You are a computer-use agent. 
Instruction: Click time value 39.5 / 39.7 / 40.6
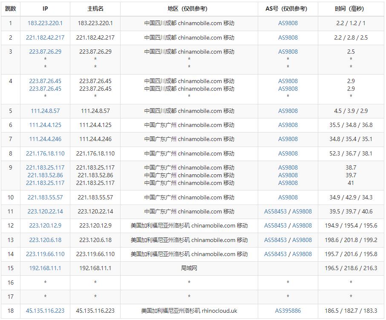(x=351, y=211)
